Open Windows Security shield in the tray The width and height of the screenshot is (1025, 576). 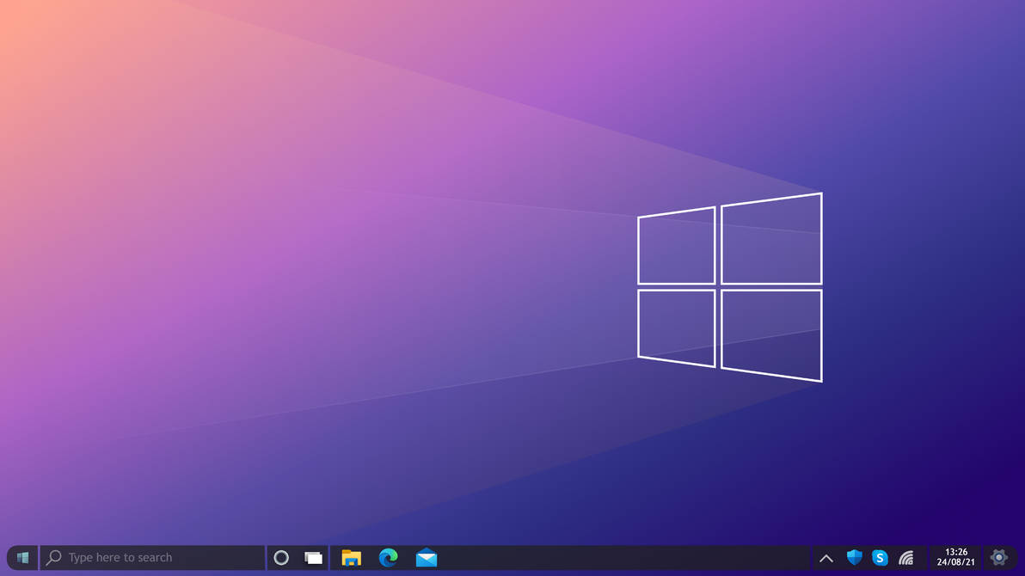853,557
